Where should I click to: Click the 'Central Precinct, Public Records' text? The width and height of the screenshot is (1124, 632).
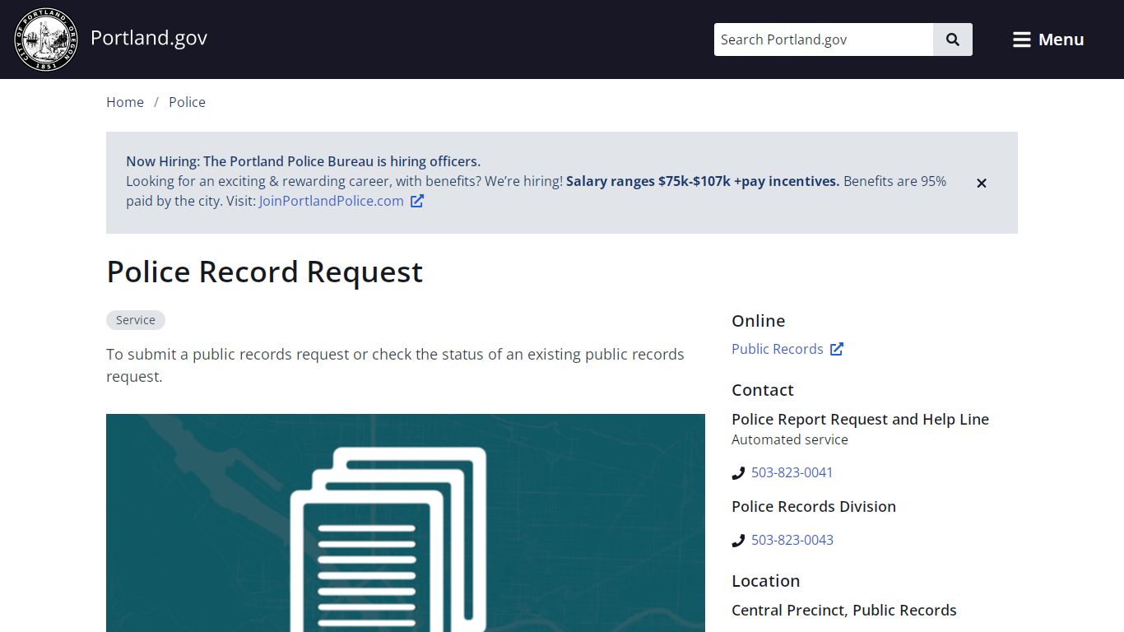844,610
